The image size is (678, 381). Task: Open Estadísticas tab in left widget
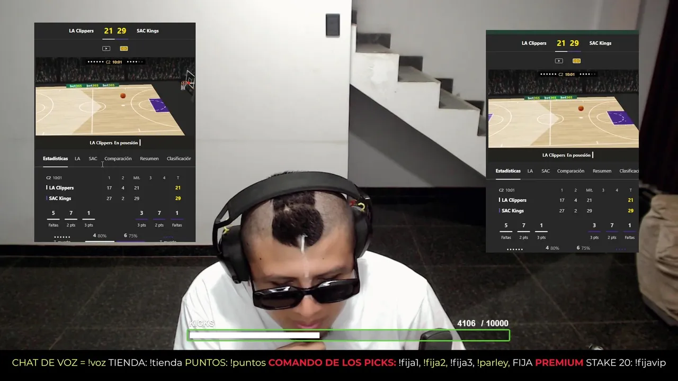(56, 159)
